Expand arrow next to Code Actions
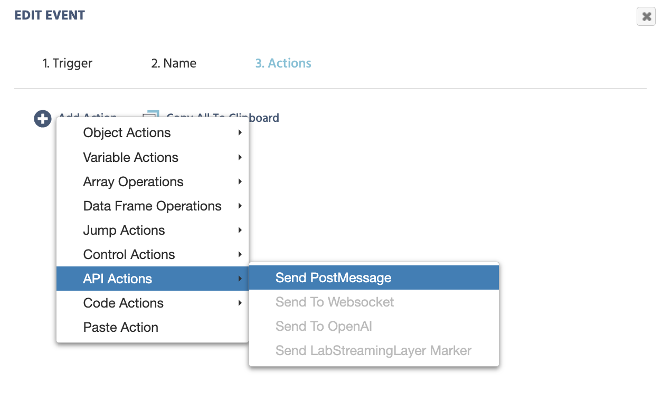This screenshot has height=402, width=662. click(240, 303)
